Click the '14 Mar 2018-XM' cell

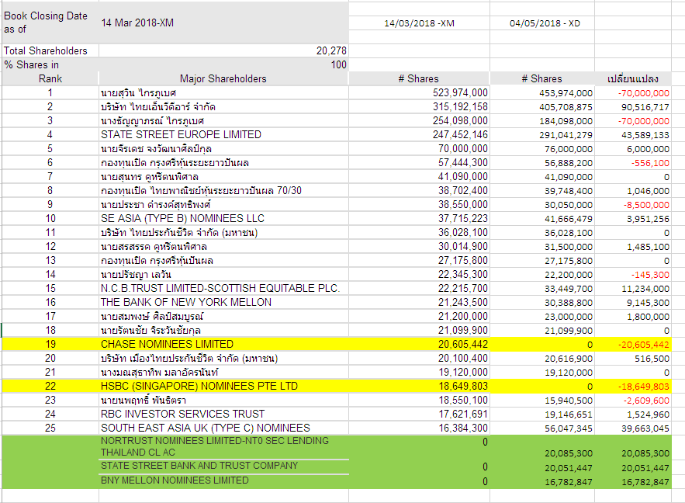(x=223, y=23)
